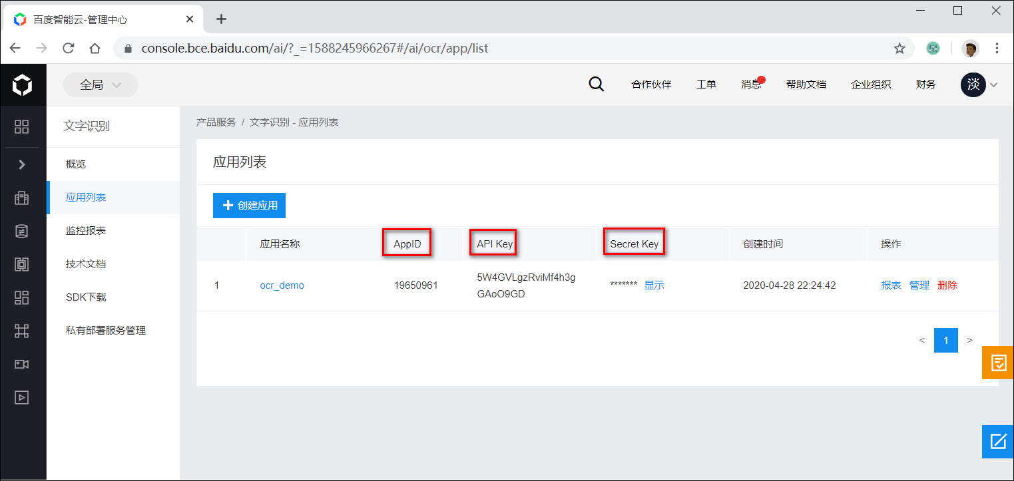Viewport: 1014px width, 481px height.
Task: Click the AppID value 19650961
Action: 415,285
